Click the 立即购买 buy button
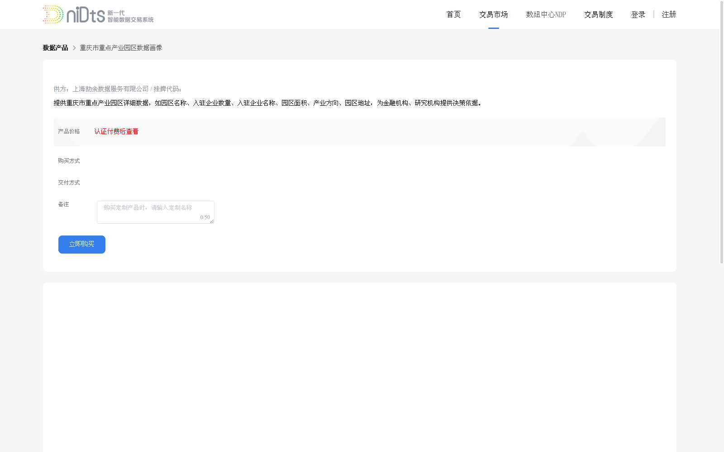The width and height of the screenshot is (724, 452). pyautogui.click(x=82, y=245)
